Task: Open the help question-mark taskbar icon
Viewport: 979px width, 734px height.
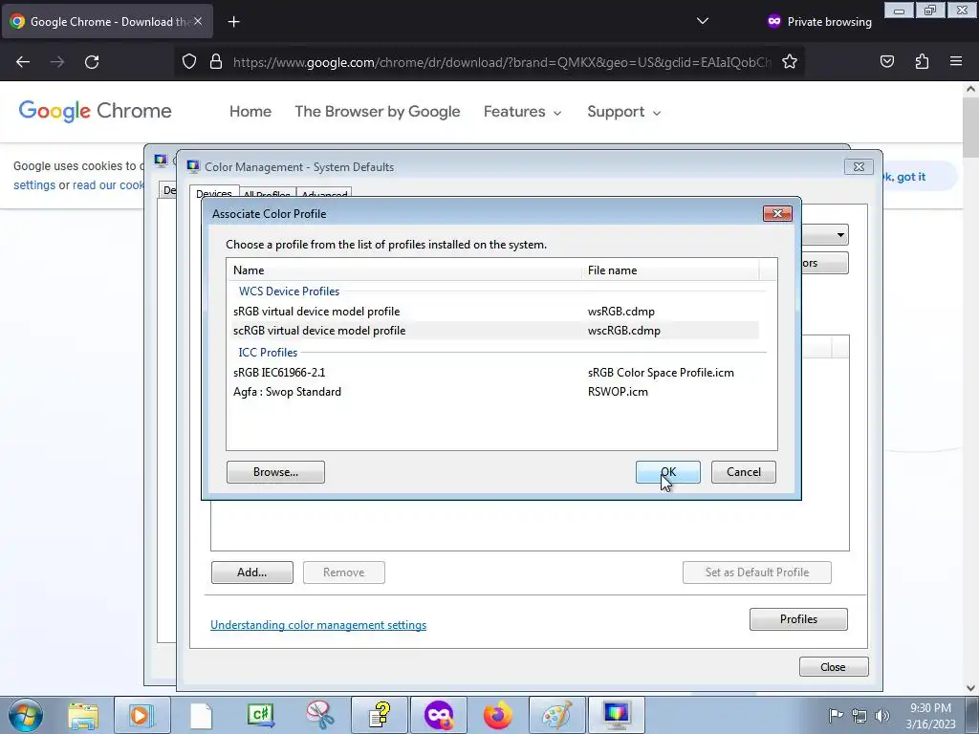Action: click(379, 715)
